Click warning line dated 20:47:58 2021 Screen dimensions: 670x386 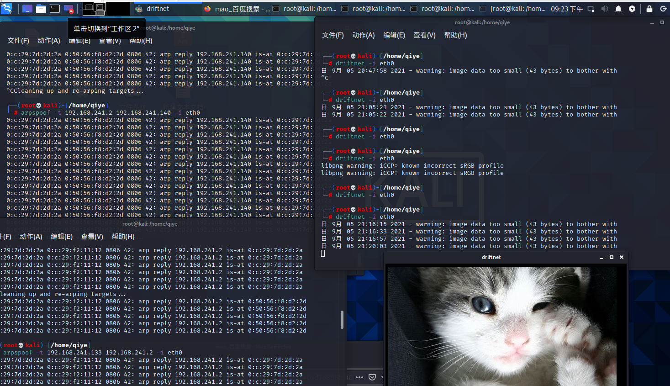[469, 71]
